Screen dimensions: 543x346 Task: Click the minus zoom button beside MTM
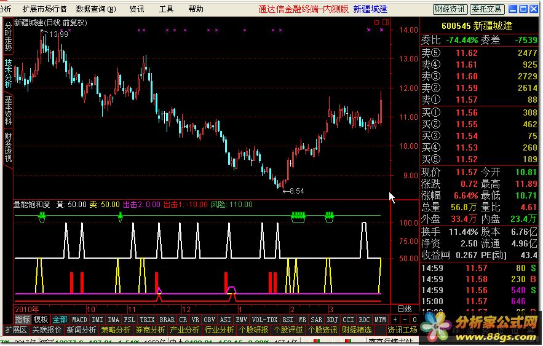click(x=405, y=320)
